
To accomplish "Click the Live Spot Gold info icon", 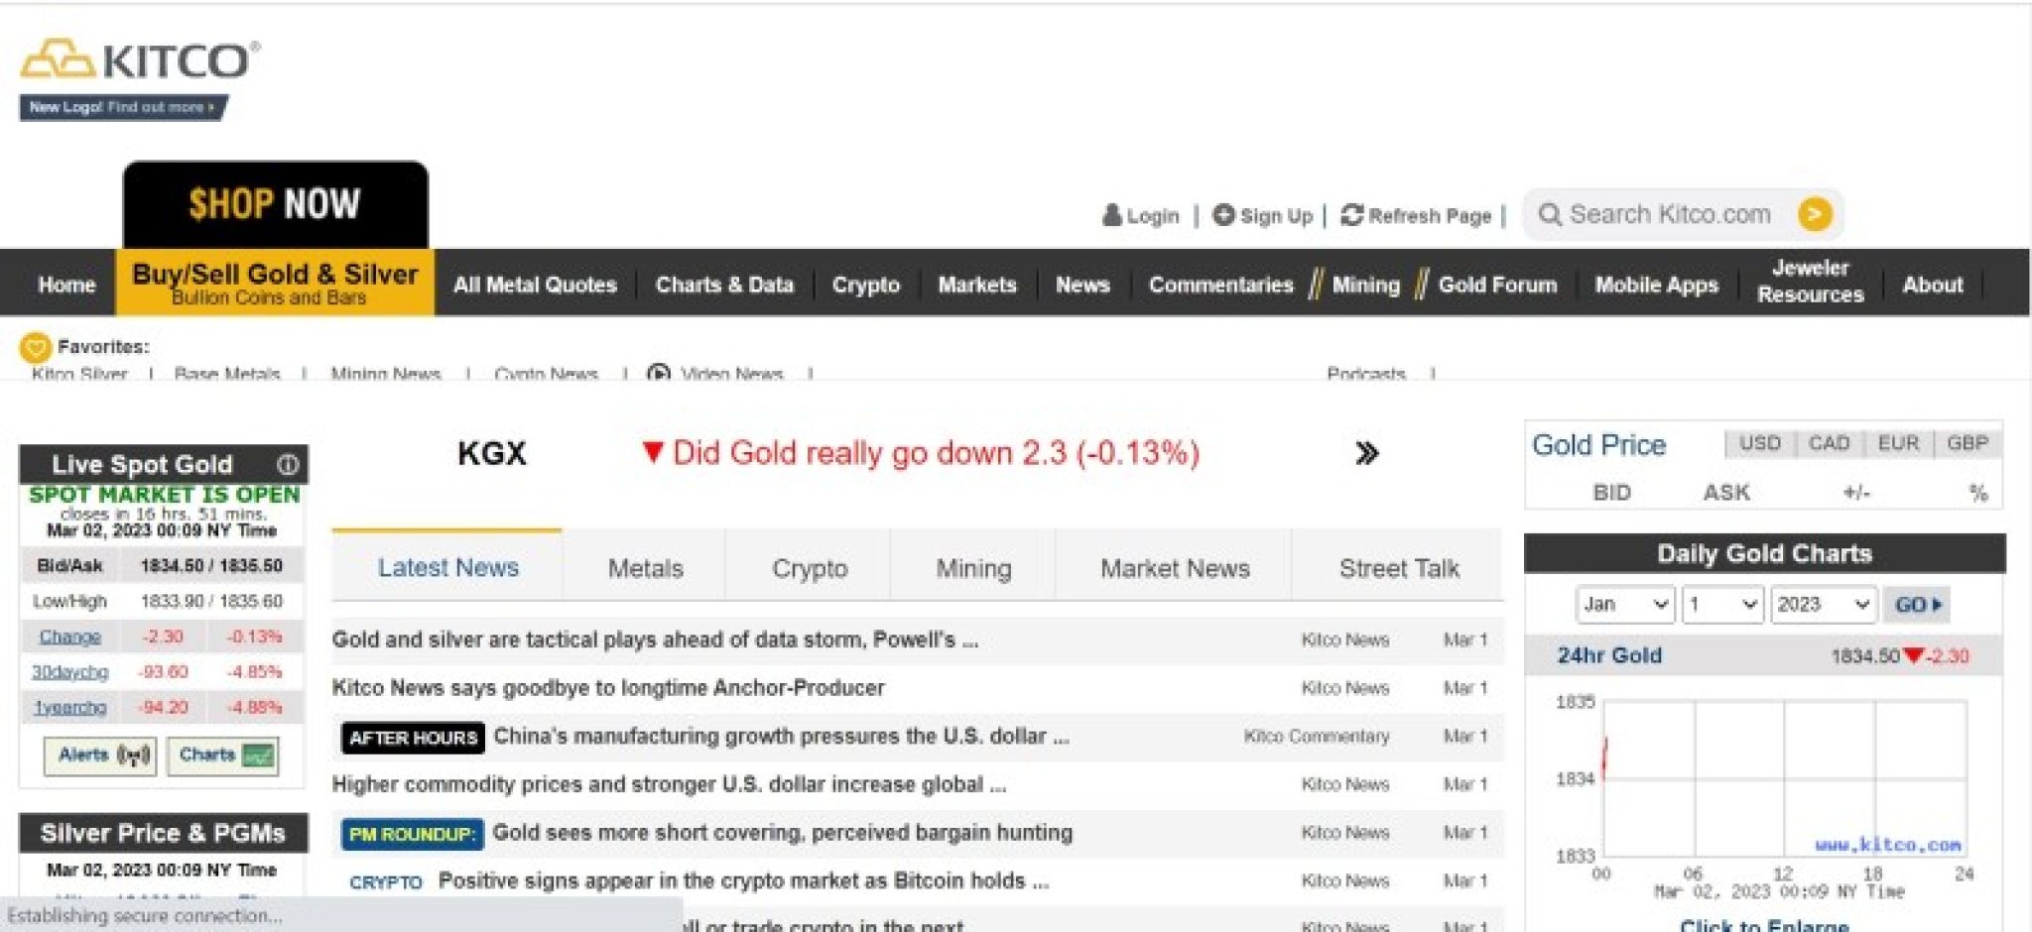I will tap(287, 464).
